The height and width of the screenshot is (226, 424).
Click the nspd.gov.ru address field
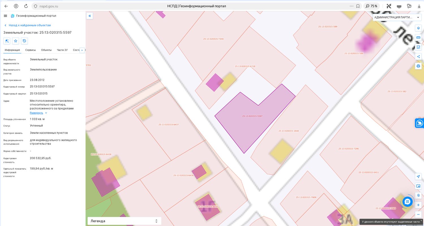coord(49,6)
